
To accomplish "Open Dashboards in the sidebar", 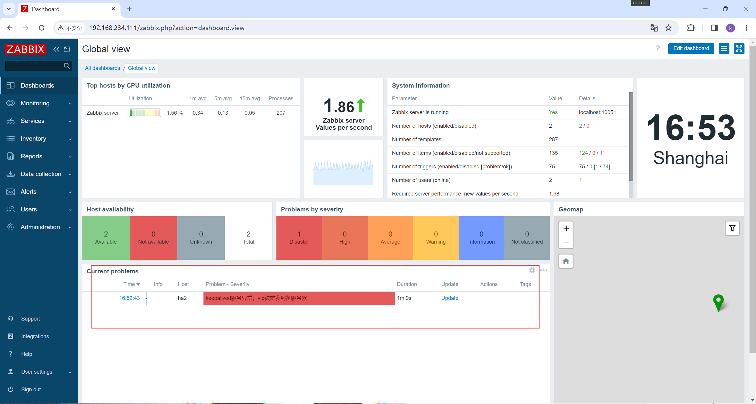I will (39, 86).
